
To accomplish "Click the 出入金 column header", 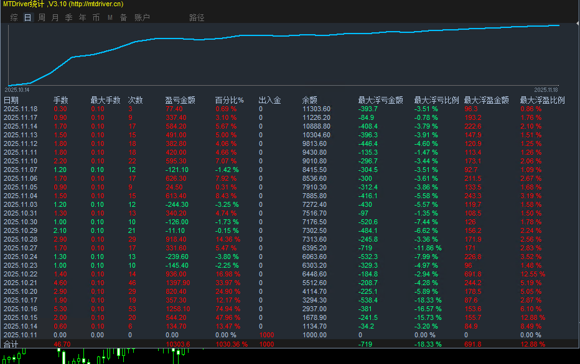I will pos(269,100).
